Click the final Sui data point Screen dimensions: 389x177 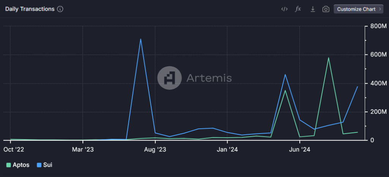(x=357, y=87)
